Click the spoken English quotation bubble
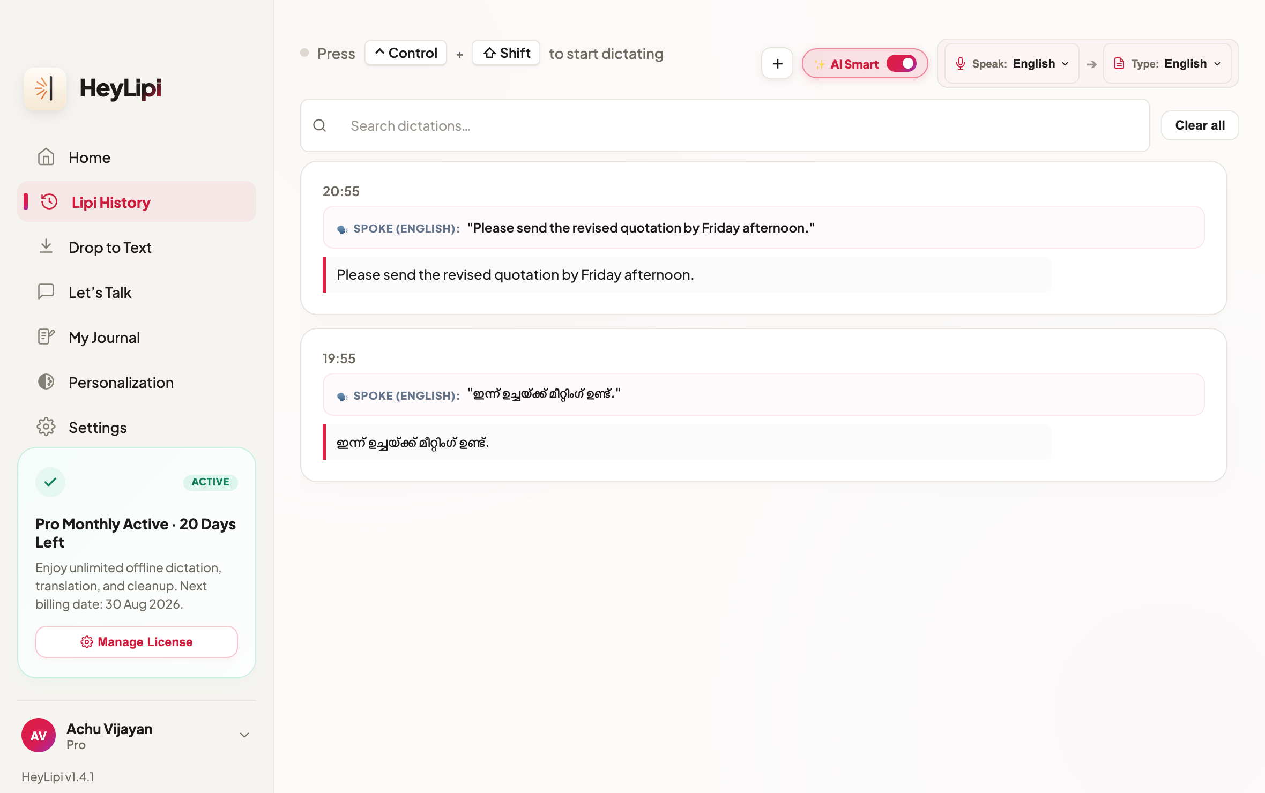1265x793 pixels. [x=763, y=228]
